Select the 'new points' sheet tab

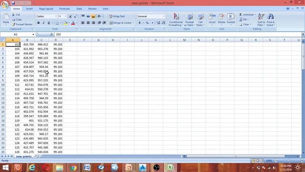point(24,156)
